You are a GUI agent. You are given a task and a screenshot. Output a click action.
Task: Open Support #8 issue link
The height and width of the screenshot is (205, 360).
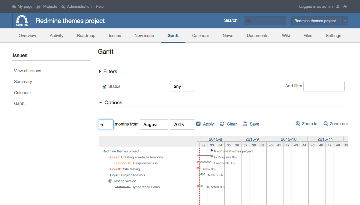[123, 163]
